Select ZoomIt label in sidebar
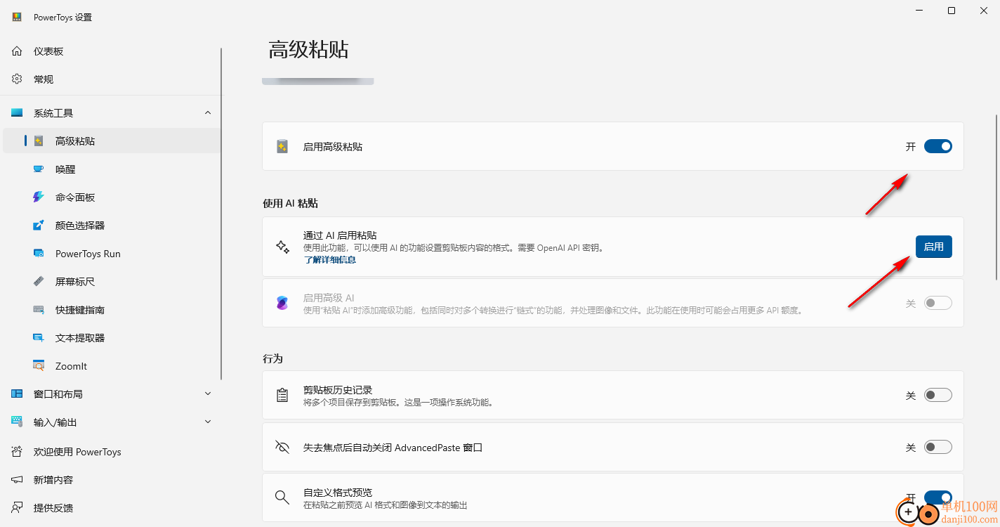 pos(71,366)
